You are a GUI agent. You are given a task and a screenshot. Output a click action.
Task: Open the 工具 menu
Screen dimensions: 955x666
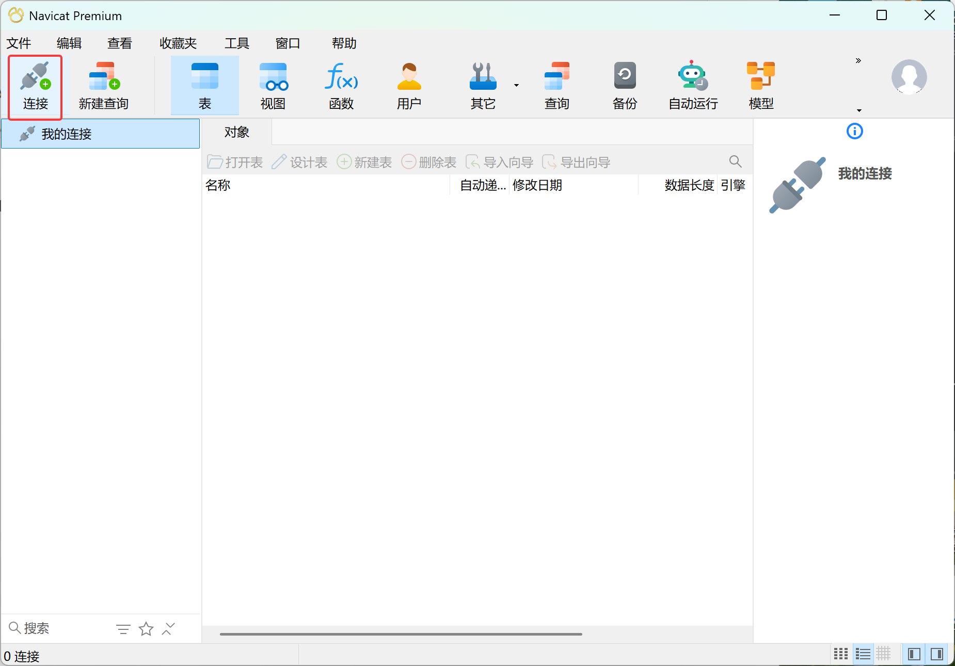pos(237,43)
